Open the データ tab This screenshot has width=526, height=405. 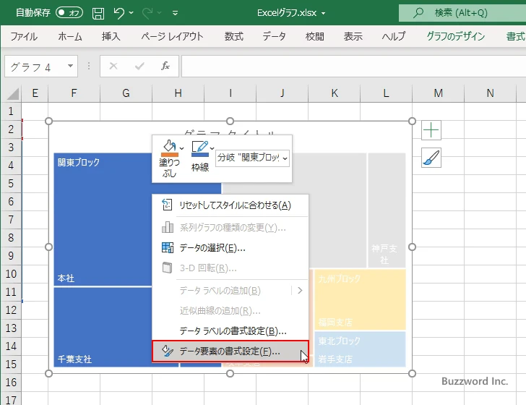[x=274, y=36]
